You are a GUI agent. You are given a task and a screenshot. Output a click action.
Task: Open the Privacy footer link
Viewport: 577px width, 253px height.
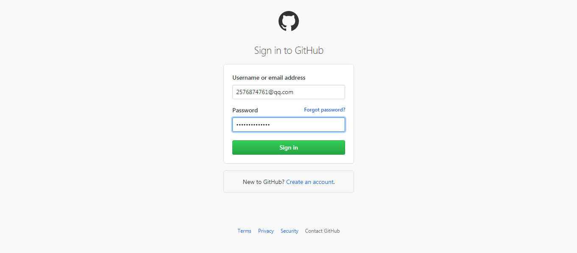[x=266, y=231]
